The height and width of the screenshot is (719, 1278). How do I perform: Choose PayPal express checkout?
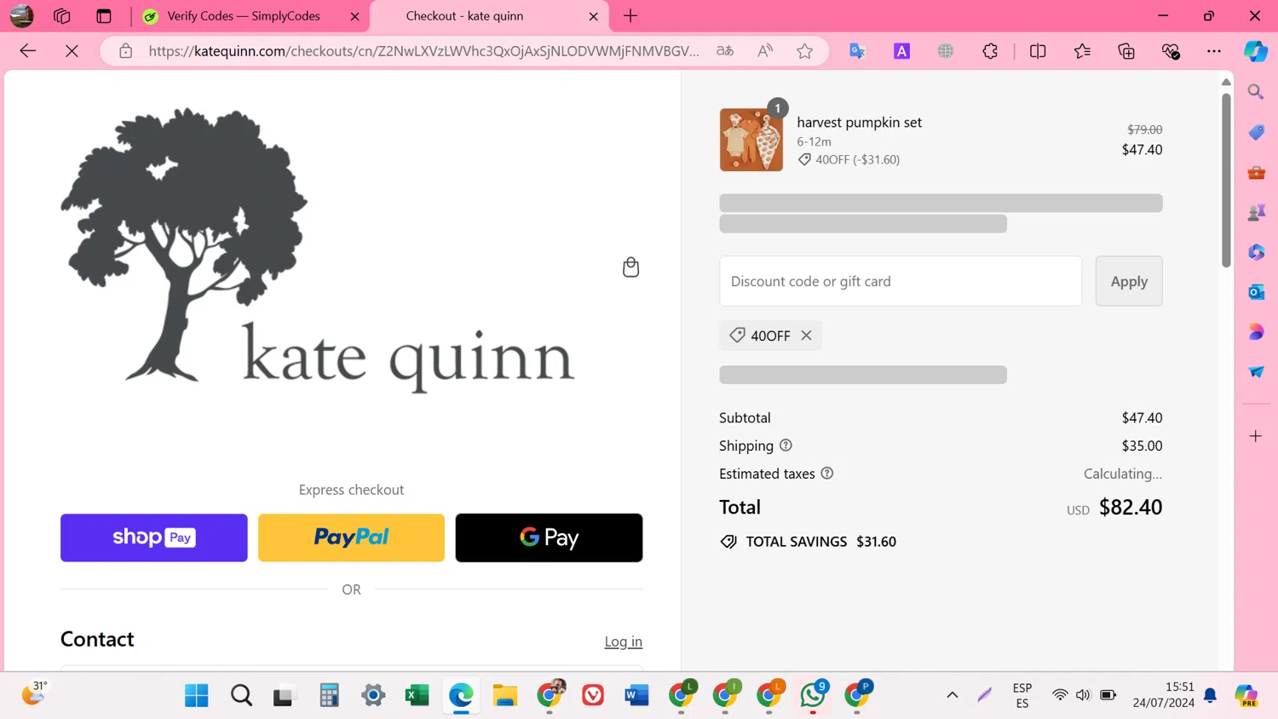click(x=351, y=538)
